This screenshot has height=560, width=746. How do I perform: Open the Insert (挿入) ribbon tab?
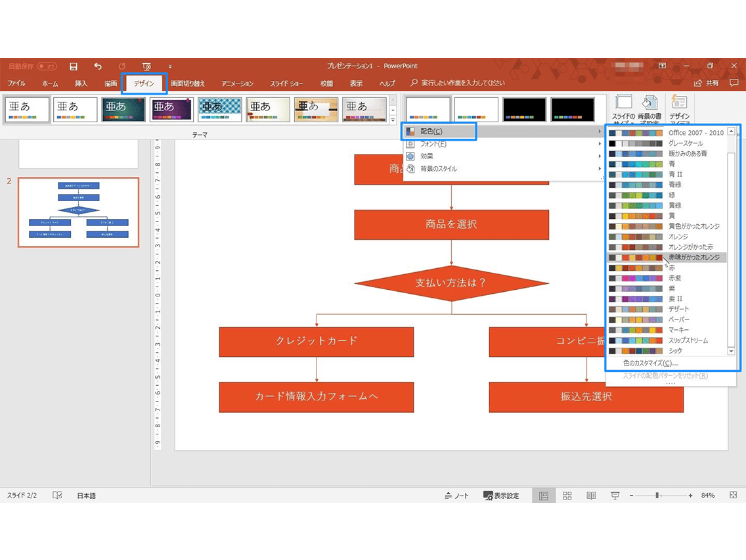[81, 83]
